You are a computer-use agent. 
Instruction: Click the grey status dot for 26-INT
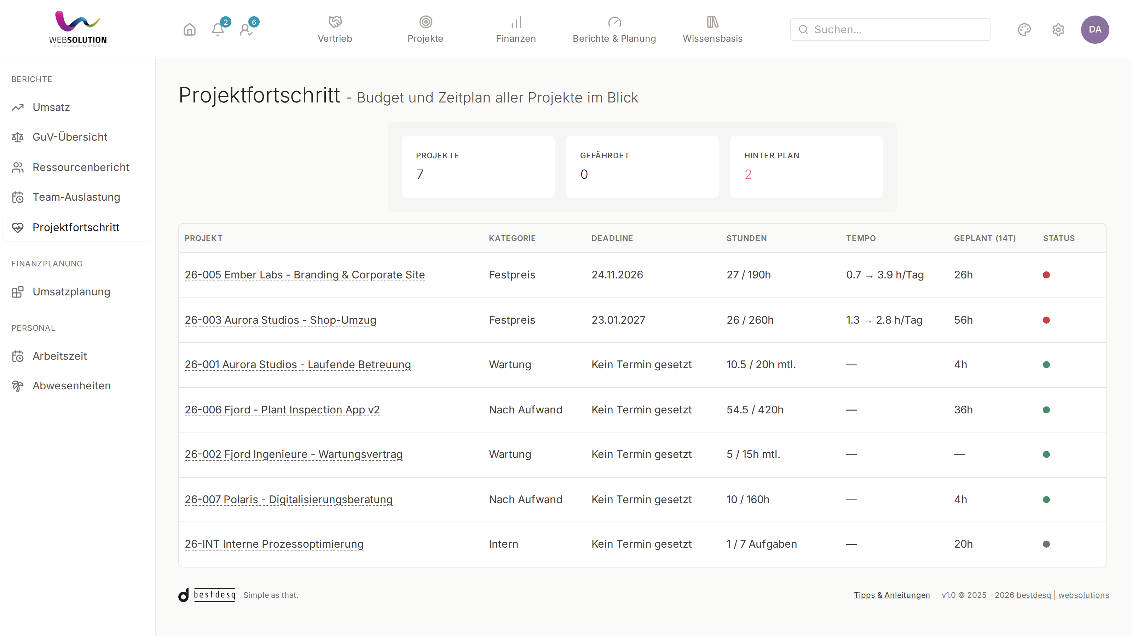(1046, 544)
